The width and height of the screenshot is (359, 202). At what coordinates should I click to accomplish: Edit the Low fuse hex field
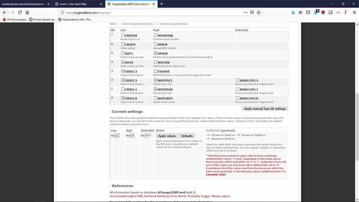pyautogui.click(x=117, y=135)
